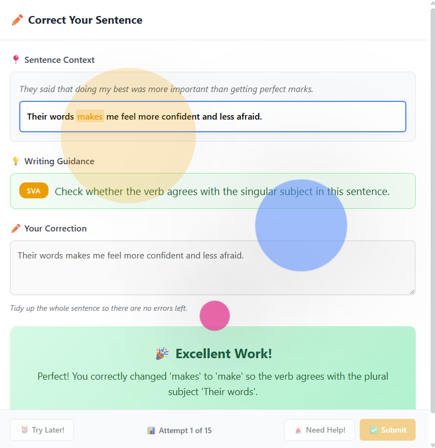The height and width of the screenshot is (448, 435).
Task: Open the Need Help! button
Action: click(320, 430)
